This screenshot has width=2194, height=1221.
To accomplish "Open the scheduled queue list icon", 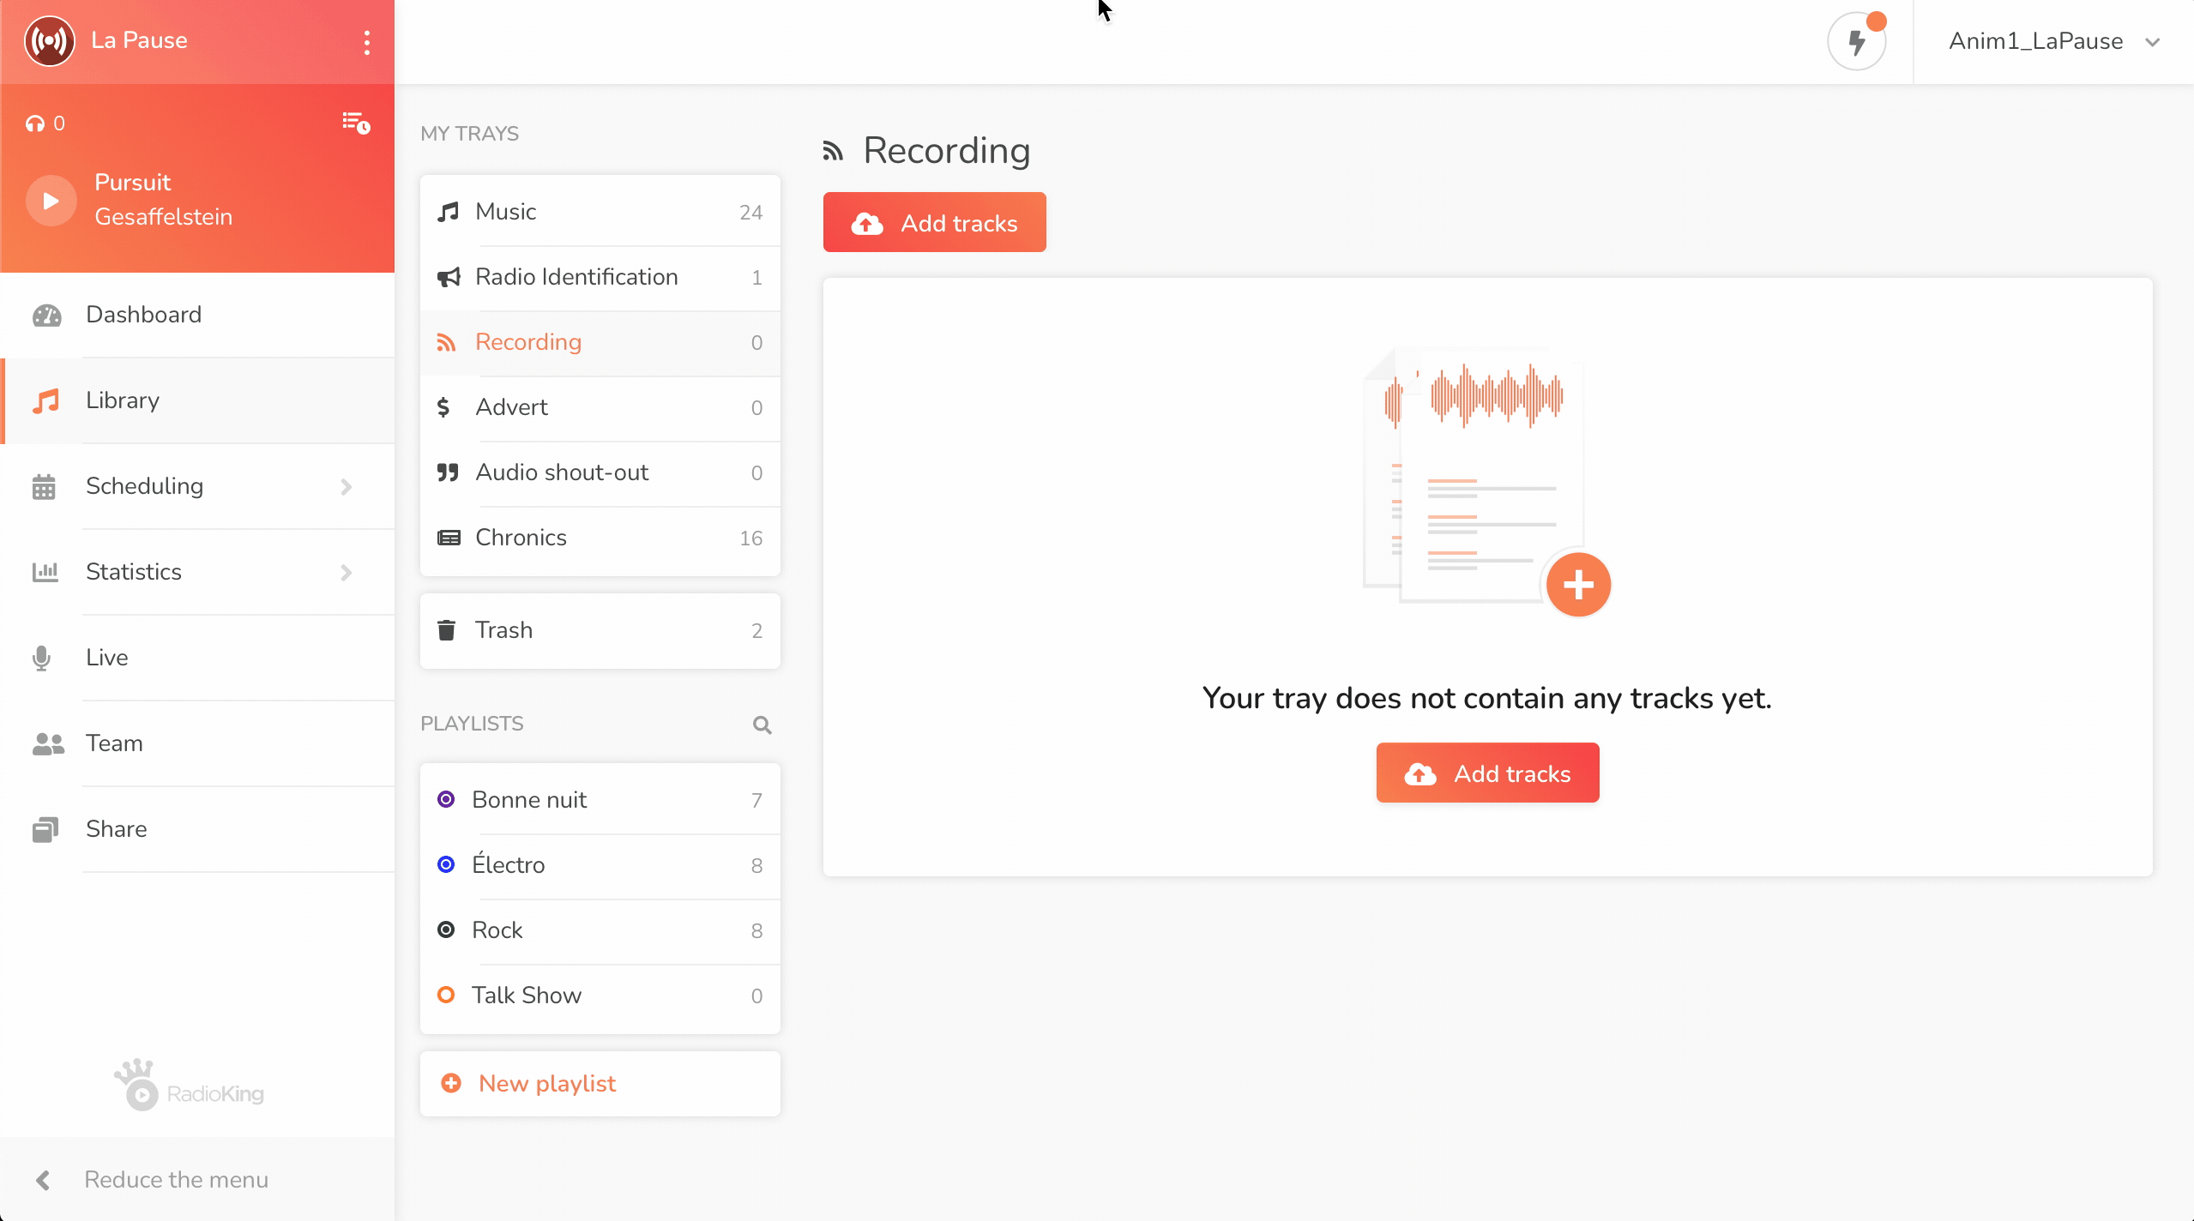I will [x=356, y=123].
